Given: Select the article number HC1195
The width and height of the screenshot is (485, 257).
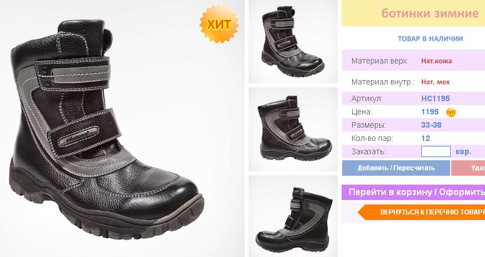Looking at the screenshot, I should pos(435,98).
